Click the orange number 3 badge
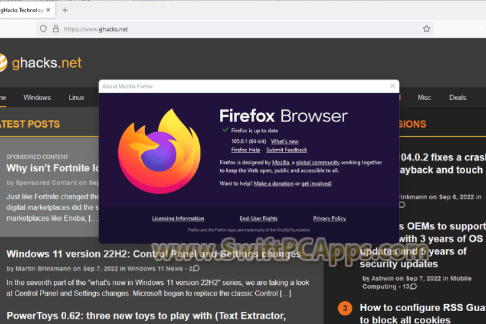 (x=345, y=308)
